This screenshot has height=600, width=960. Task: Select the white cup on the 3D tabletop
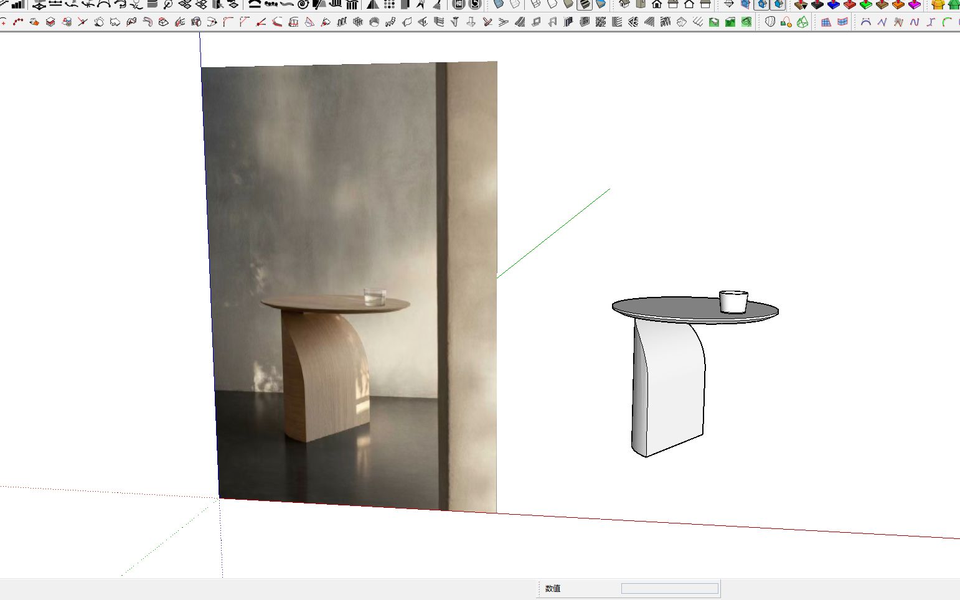733,301
